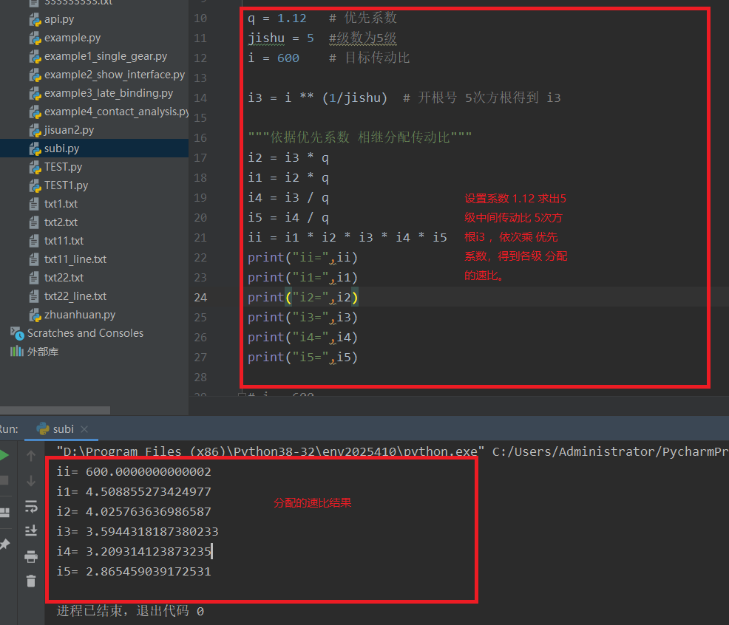Close the subi run tab

point(84,428)
